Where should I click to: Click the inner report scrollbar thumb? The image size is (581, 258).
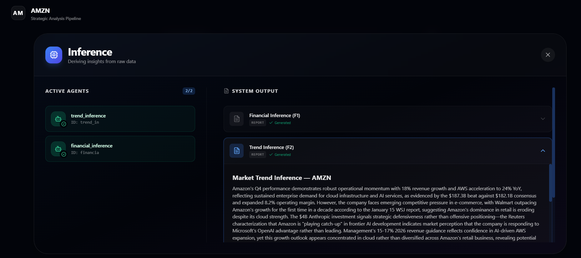(550, 183)
